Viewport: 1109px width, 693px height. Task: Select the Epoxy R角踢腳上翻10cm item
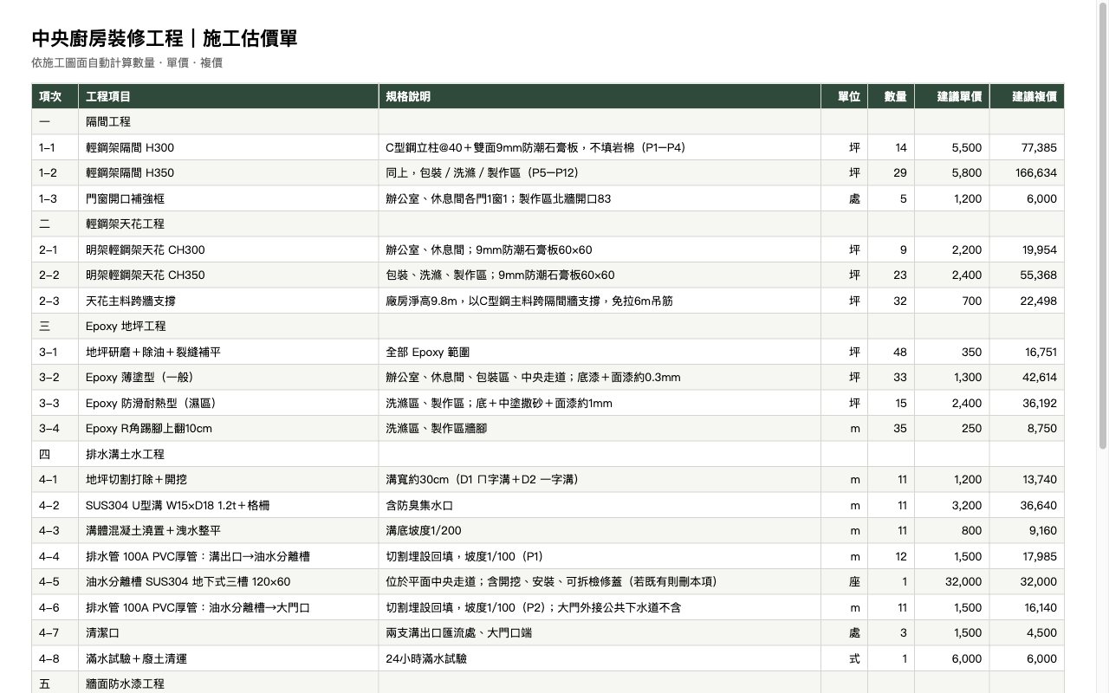click(548, 429)
